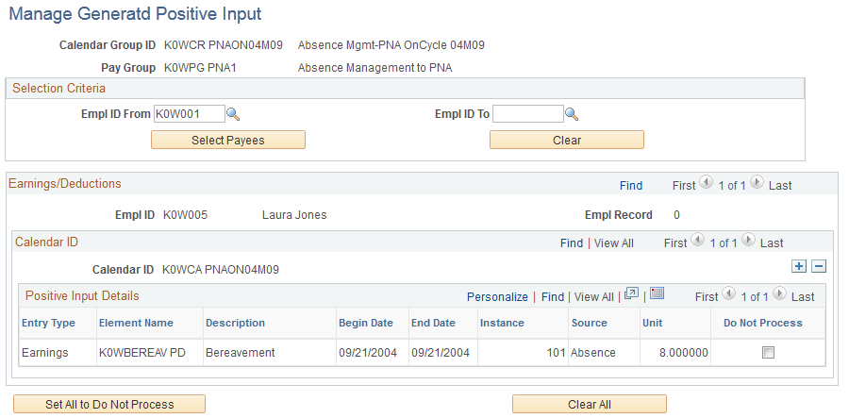Sort by Do Not Process column header

click(x=763, y=323)
